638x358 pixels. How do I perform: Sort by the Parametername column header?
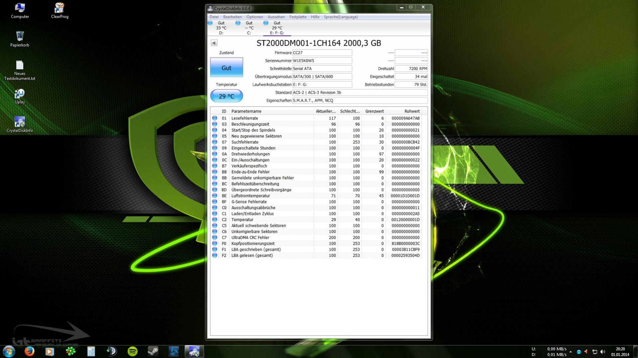[x=271, y=111]
